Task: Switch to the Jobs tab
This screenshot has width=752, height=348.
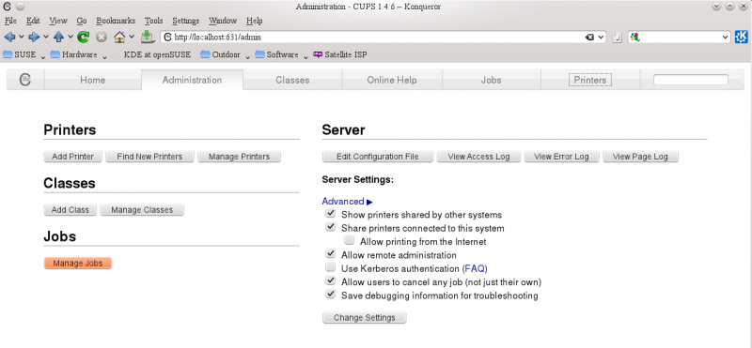Action: [491, 80]
